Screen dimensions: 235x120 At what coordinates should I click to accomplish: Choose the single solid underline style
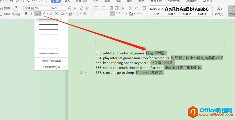49,20
